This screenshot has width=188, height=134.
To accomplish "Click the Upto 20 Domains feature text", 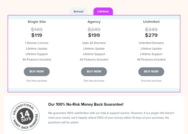I will click(94, 43).
